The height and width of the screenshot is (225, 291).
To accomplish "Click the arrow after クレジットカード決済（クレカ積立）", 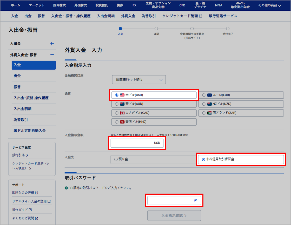I will 30,168.
